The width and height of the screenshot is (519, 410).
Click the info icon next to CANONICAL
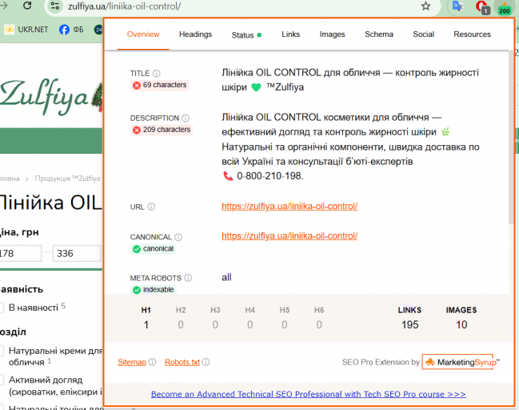(x=178, y=237)
